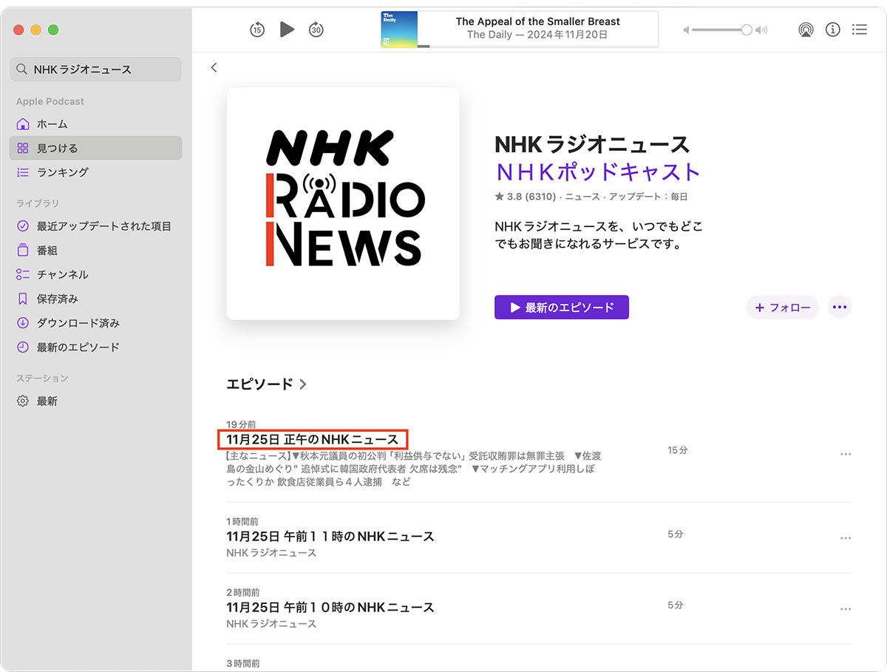Open the NHKポッドキャスト channel link
The width and height of the screenshot is (887, 672).
597,172
